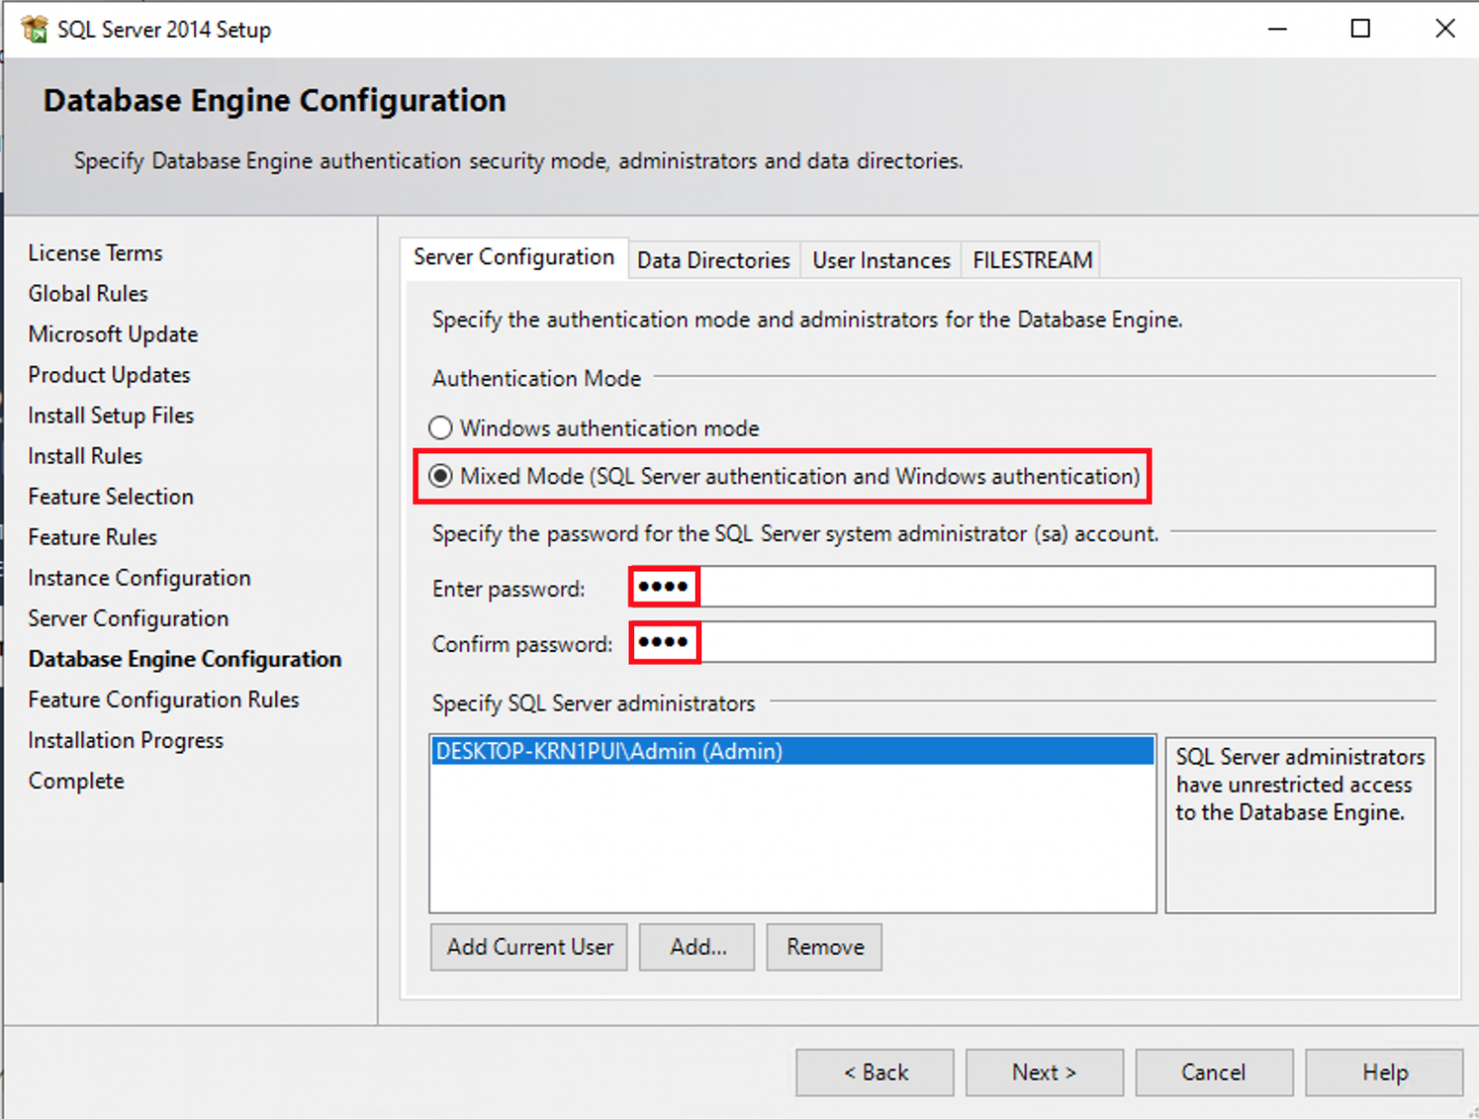Switch to the FILESTREAM tab
This screenshot has height=1119, width=1479.
point(1032,260)
